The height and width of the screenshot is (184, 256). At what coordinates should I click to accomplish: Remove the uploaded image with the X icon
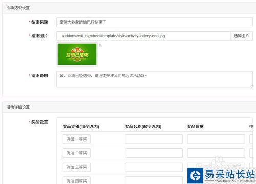click(x=100, y=45)
